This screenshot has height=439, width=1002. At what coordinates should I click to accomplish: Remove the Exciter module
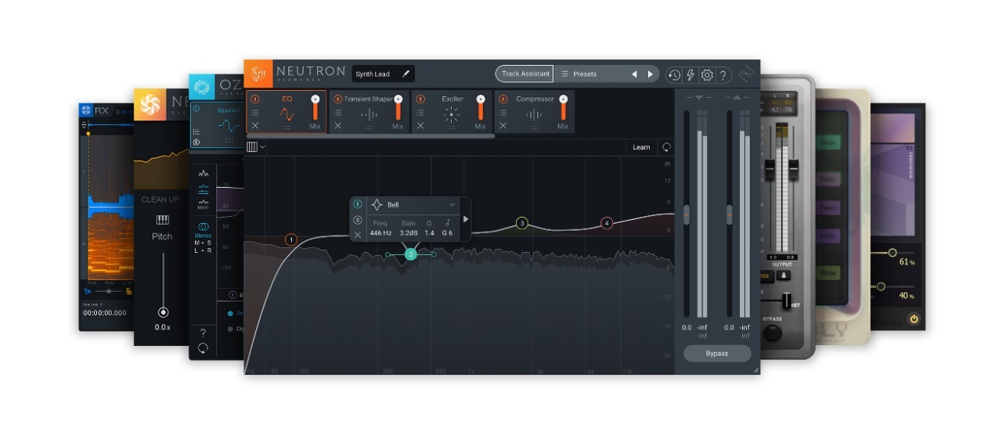(420, 125)
